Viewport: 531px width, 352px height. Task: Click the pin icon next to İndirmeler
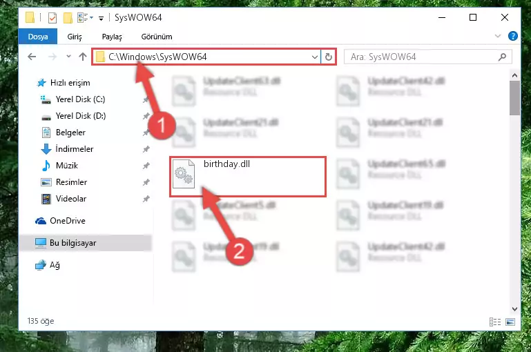(146, 149)
